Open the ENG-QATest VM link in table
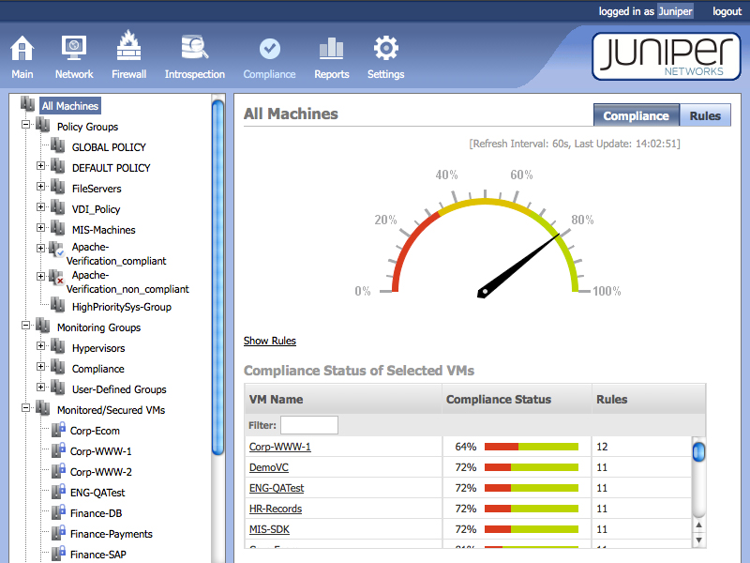Screen dimensions: 750x563 click(277, 488)
